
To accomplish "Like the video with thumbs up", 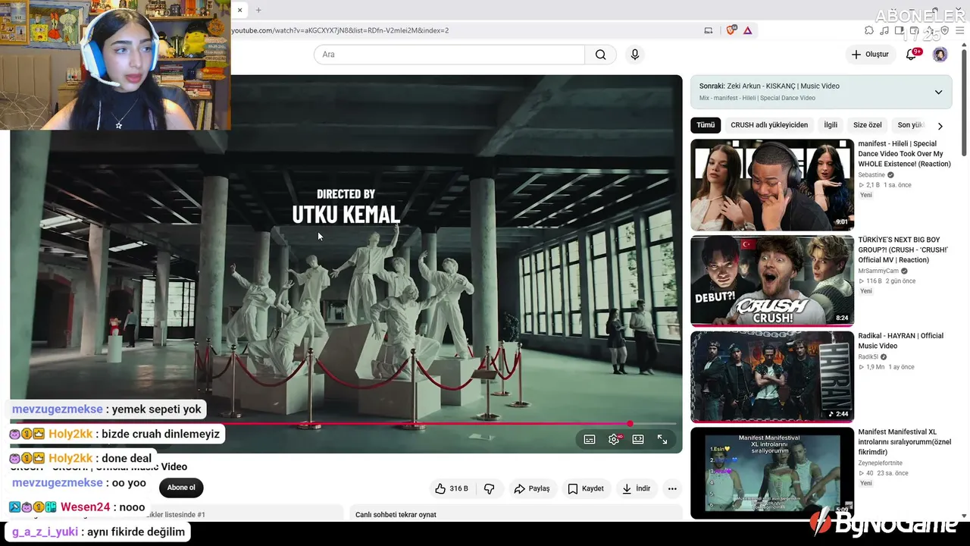I will coord(452,488).
